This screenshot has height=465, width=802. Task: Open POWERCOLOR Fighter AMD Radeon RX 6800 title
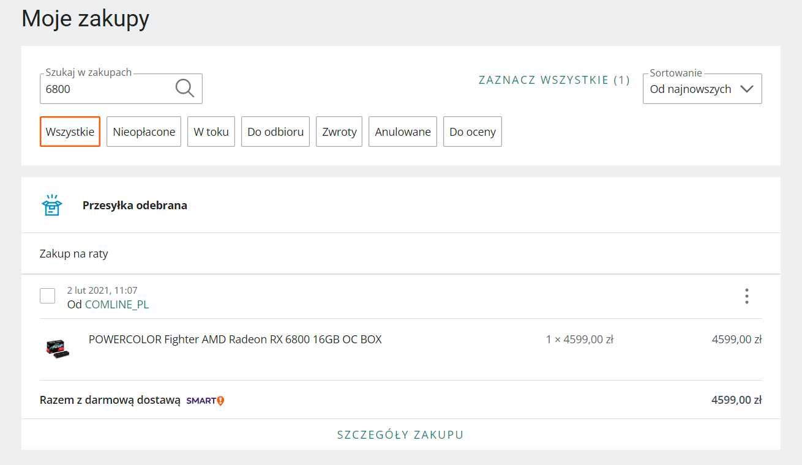[235, 339]
